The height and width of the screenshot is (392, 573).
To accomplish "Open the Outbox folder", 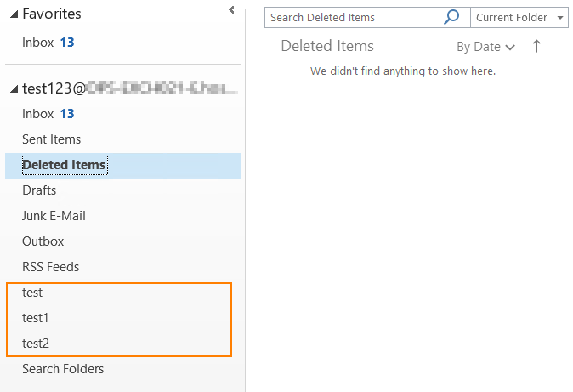I will click(x=43, y=241).
